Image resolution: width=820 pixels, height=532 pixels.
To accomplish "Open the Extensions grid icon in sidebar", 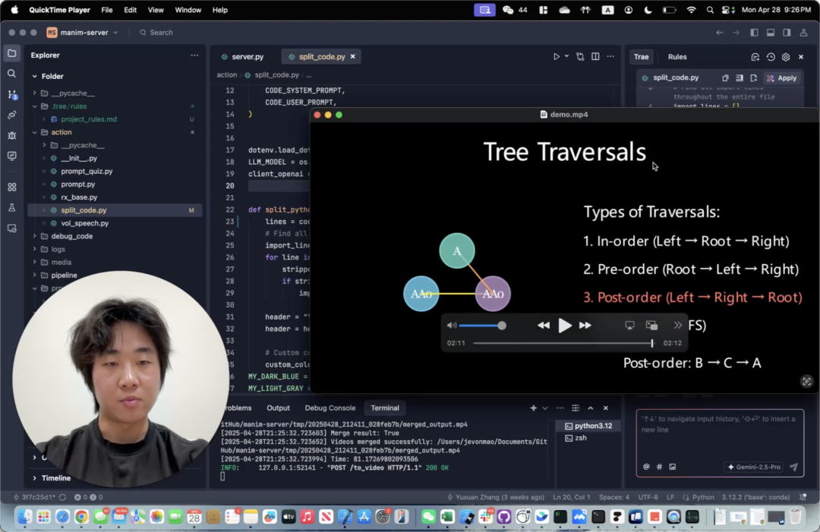I will click(x=11, y=187).
